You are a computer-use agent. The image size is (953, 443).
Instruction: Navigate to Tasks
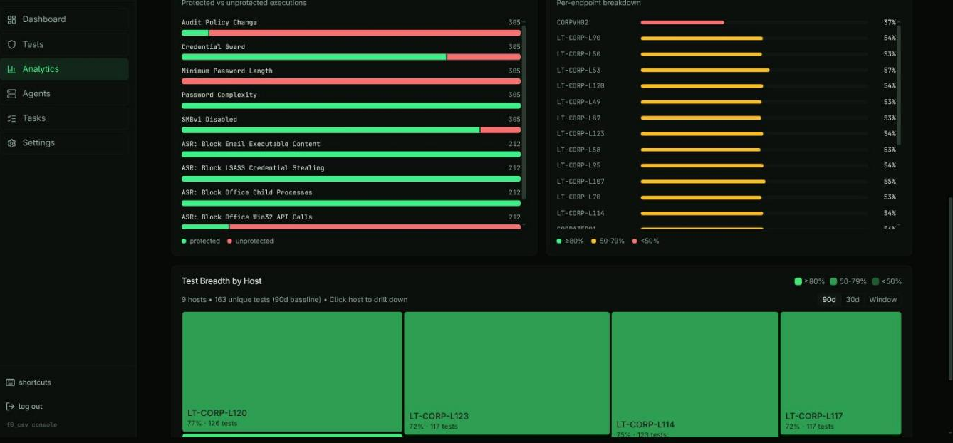coord(65,118)
